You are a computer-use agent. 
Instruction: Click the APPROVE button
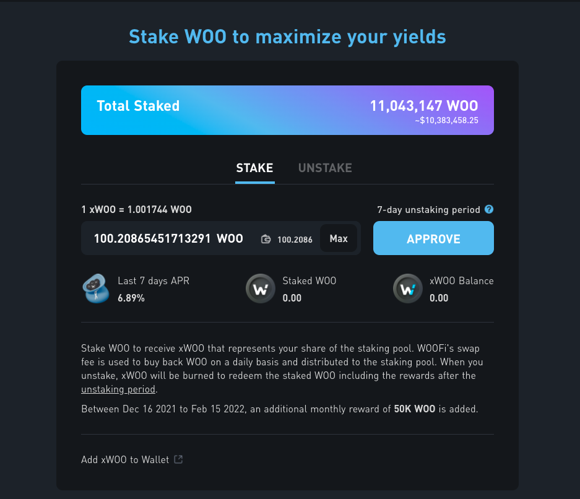[433, 238]
